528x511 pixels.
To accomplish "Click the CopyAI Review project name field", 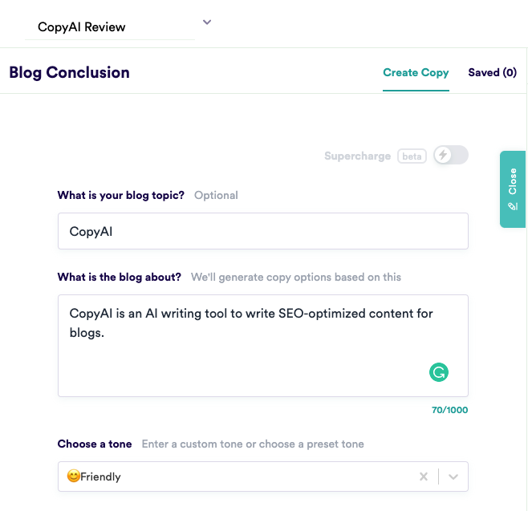I will (110, 27).
